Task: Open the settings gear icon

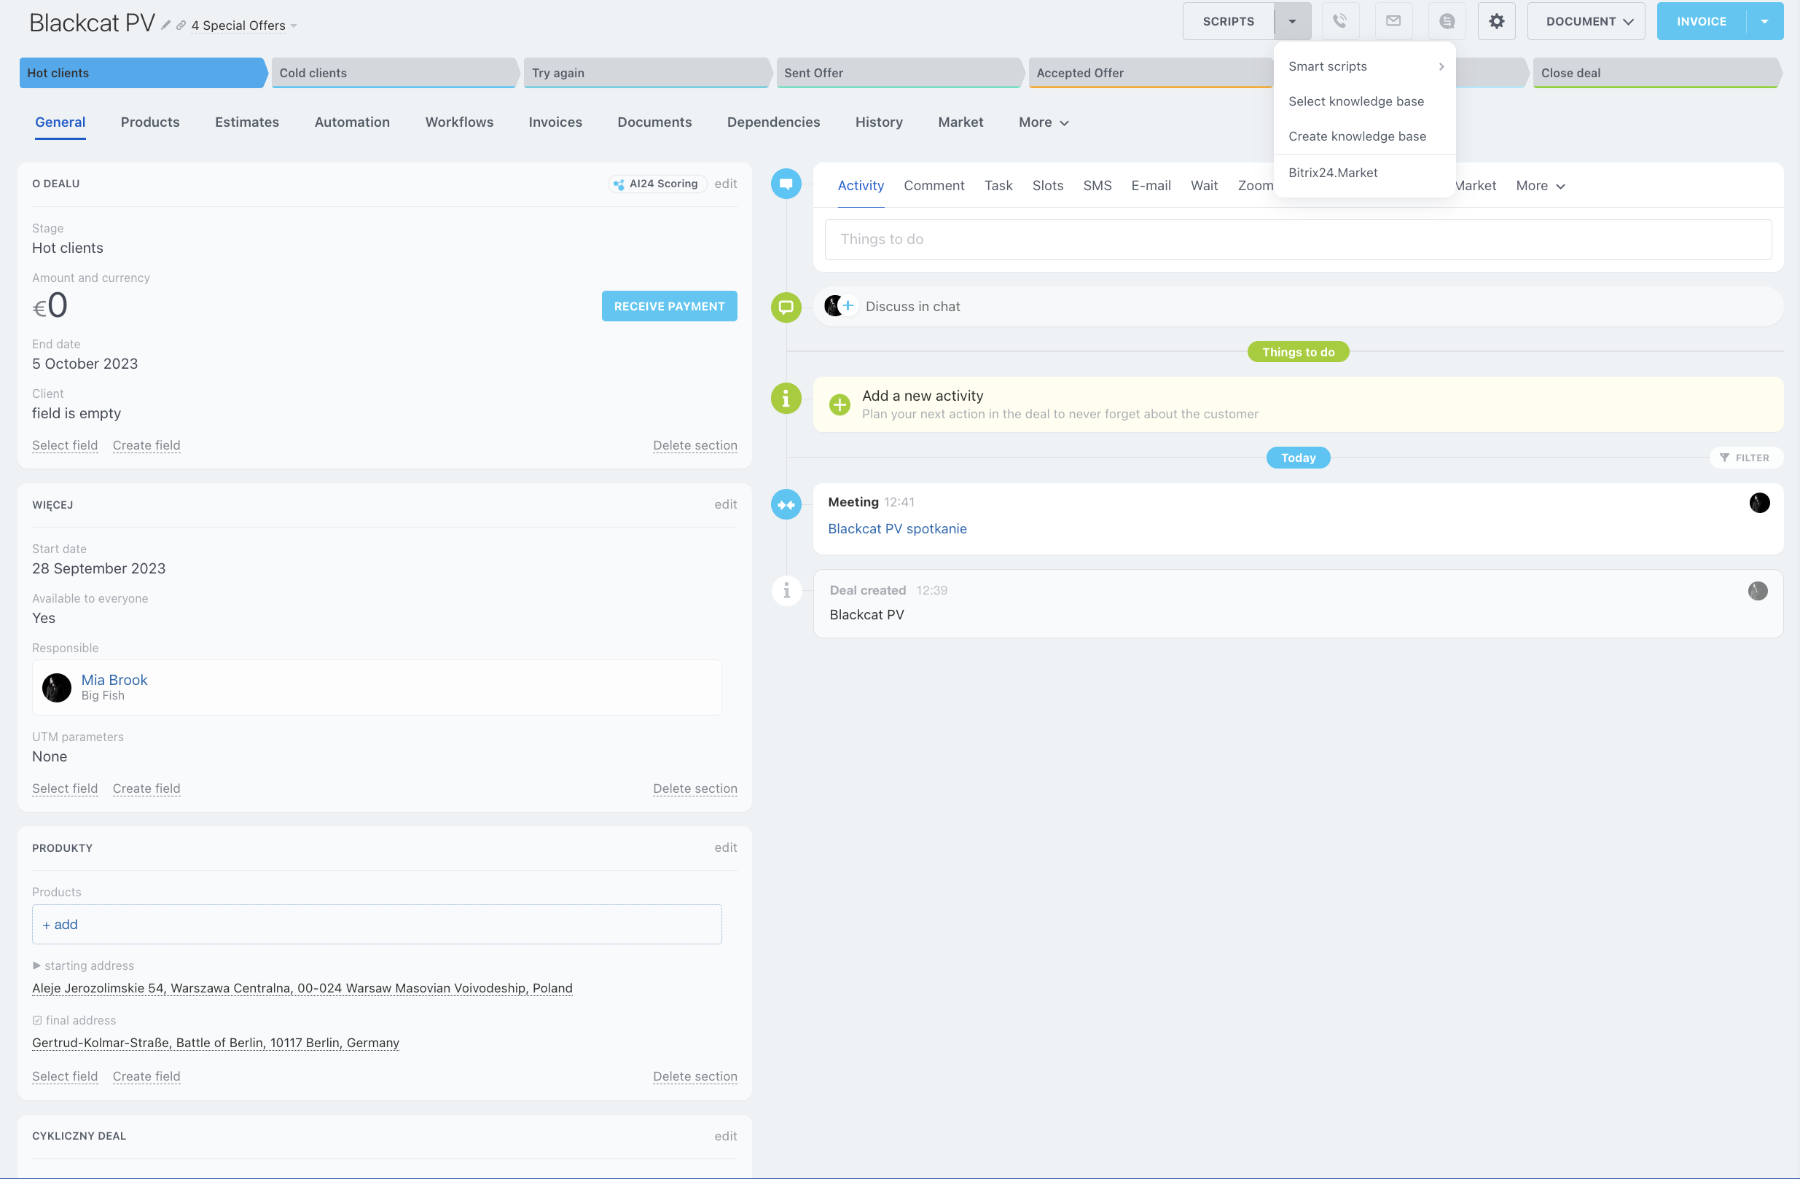Action: pyautogui.click(x=1496, y=21)
